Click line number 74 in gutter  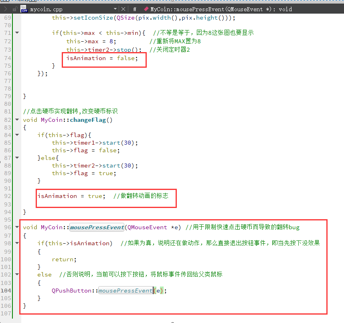coord(8,58)
